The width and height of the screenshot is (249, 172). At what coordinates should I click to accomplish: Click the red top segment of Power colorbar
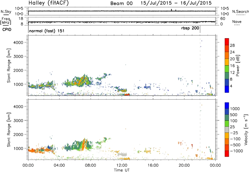pyautogui.click(x=227, y=42)
